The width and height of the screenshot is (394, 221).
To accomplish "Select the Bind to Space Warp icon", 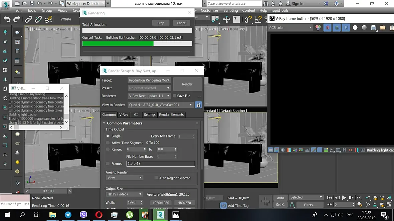I will tap(48, 19).
